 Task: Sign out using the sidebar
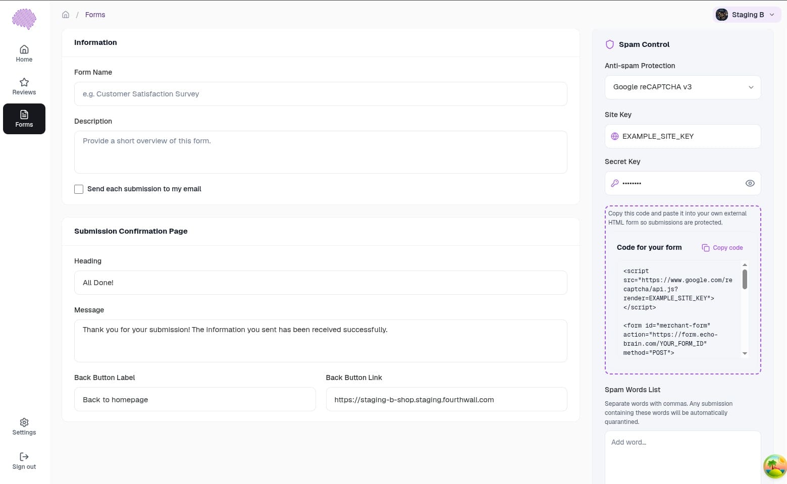click(x=24, y=461)
